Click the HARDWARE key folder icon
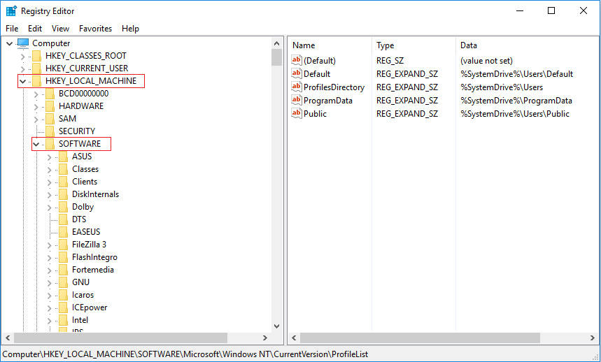Screen dimensions: 601x362 (50, 106)
